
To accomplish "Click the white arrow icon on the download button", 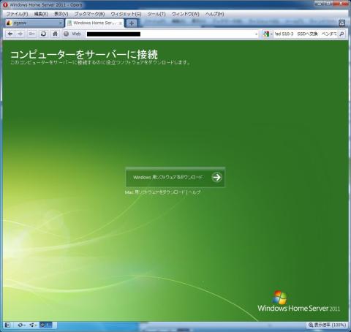I will pyautogui.click(x=216, y=177).
